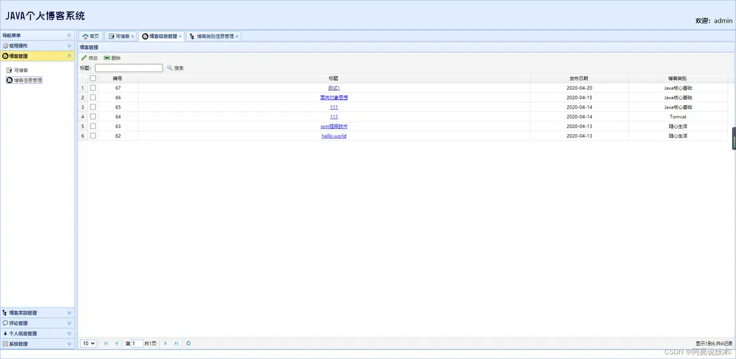Screen dimensions: 736x359
Task: Check the checkbox for row 62
Action: [93, 135]
